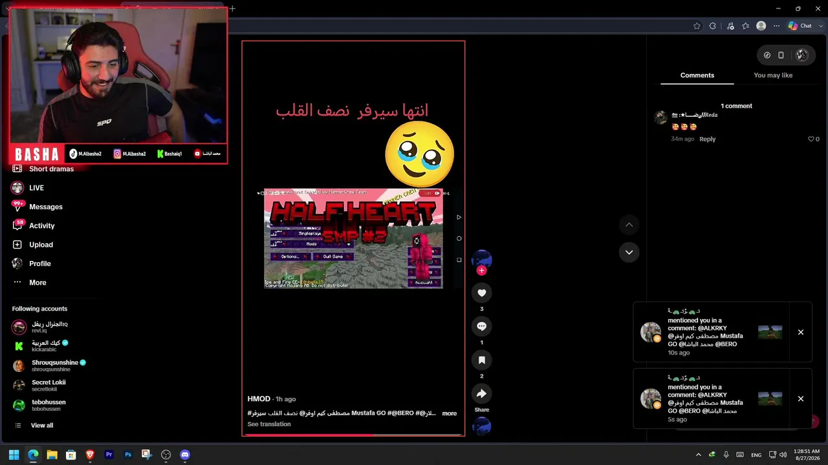The height and width of the screenshot is (465, 828).
Task: Open OBS Studio from the taskbar
Action: pos(166,455)
